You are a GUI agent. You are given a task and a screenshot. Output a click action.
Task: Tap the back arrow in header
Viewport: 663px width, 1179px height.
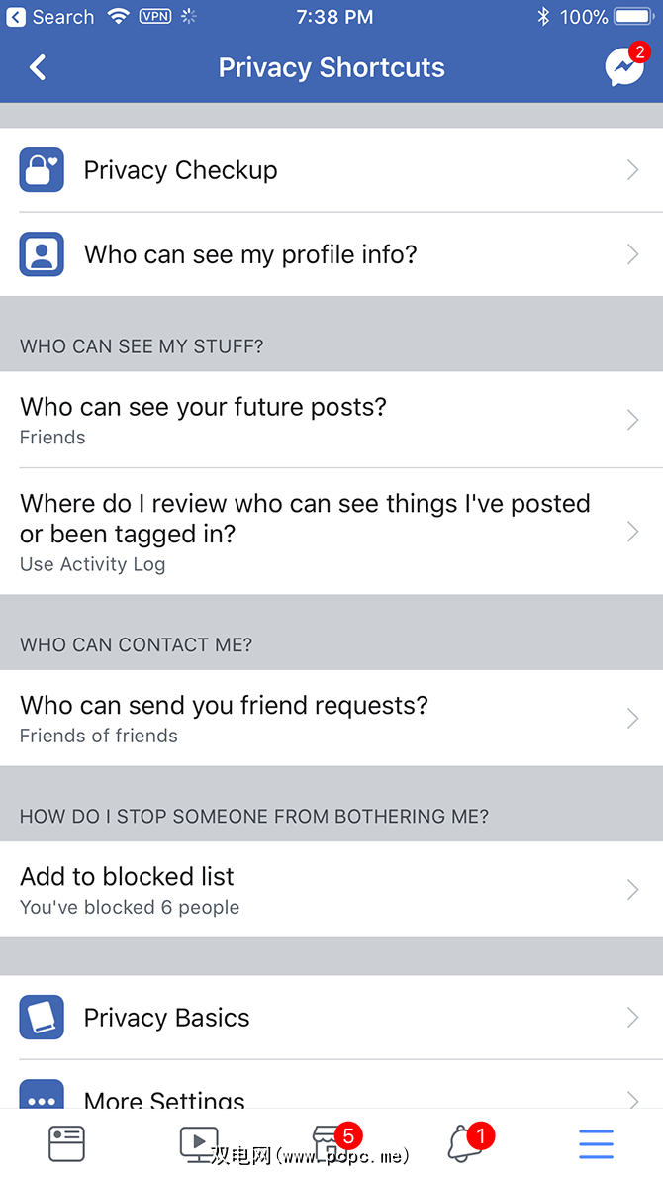pyautogui.click(x=38, y=67)
